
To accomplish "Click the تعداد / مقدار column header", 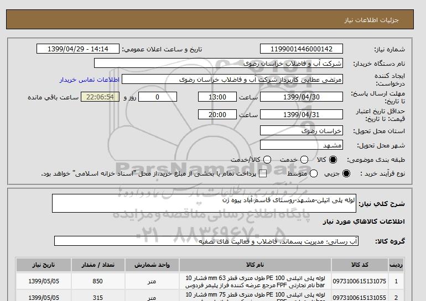I will (x=98, y=265).
